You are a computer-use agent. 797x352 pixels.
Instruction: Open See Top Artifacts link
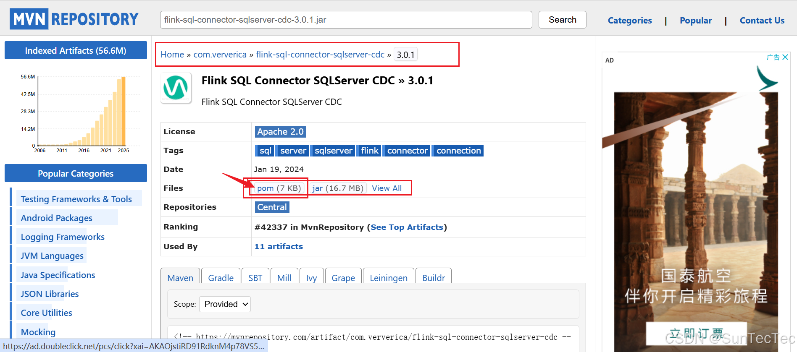[407, 227]
